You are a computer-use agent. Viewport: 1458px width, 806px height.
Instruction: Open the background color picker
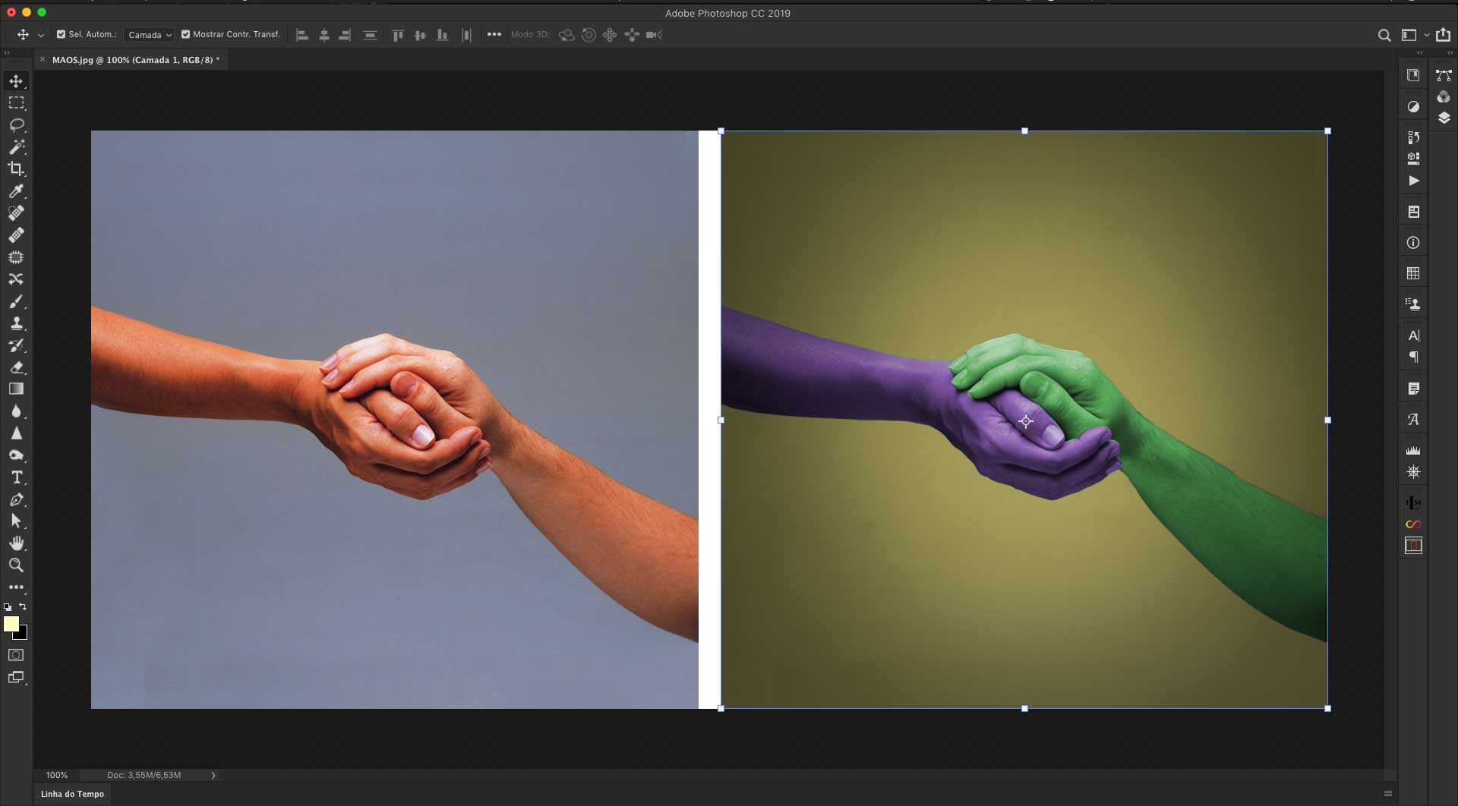[23, 634]
